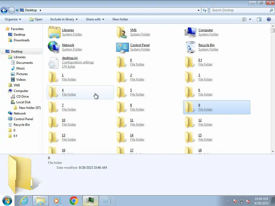Create a New folder
275x206 pixels.
pos(120,19)
